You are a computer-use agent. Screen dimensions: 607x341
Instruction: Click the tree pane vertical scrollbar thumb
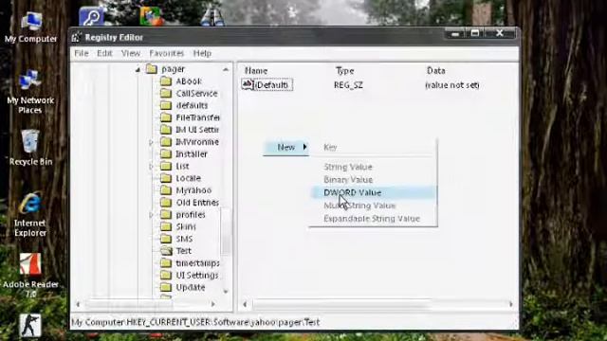(x=226, y=231)
